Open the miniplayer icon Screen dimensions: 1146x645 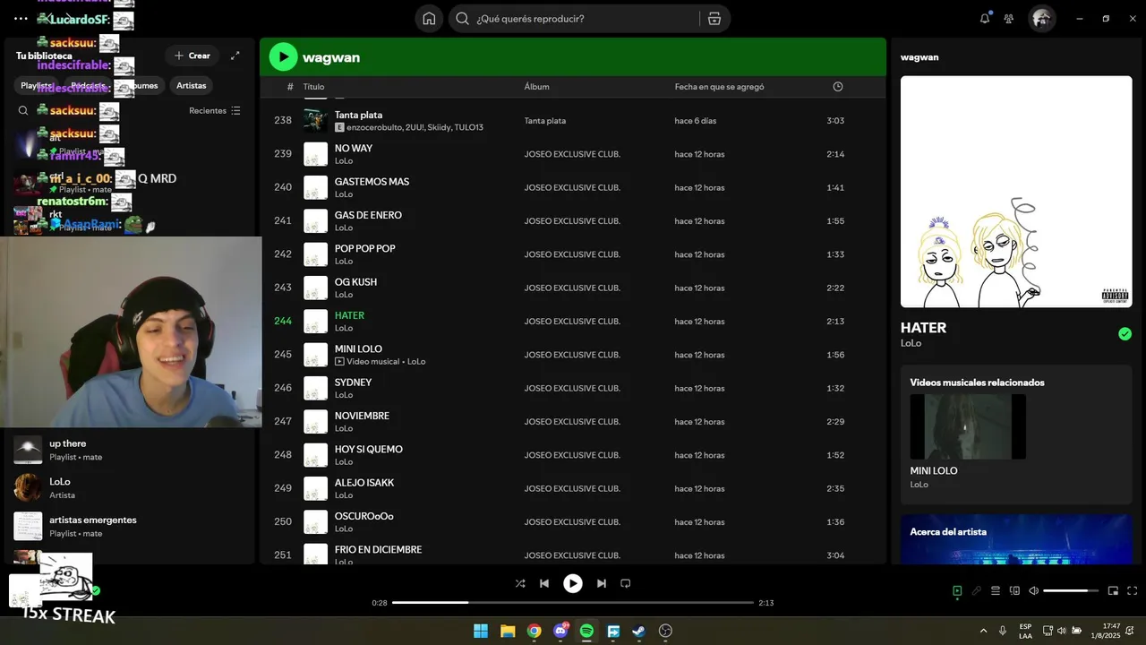point(1113,590)
